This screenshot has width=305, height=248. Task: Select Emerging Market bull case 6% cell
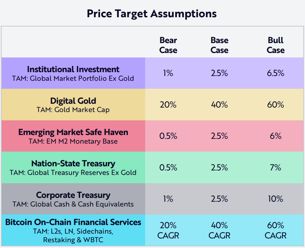coord(276,136)
